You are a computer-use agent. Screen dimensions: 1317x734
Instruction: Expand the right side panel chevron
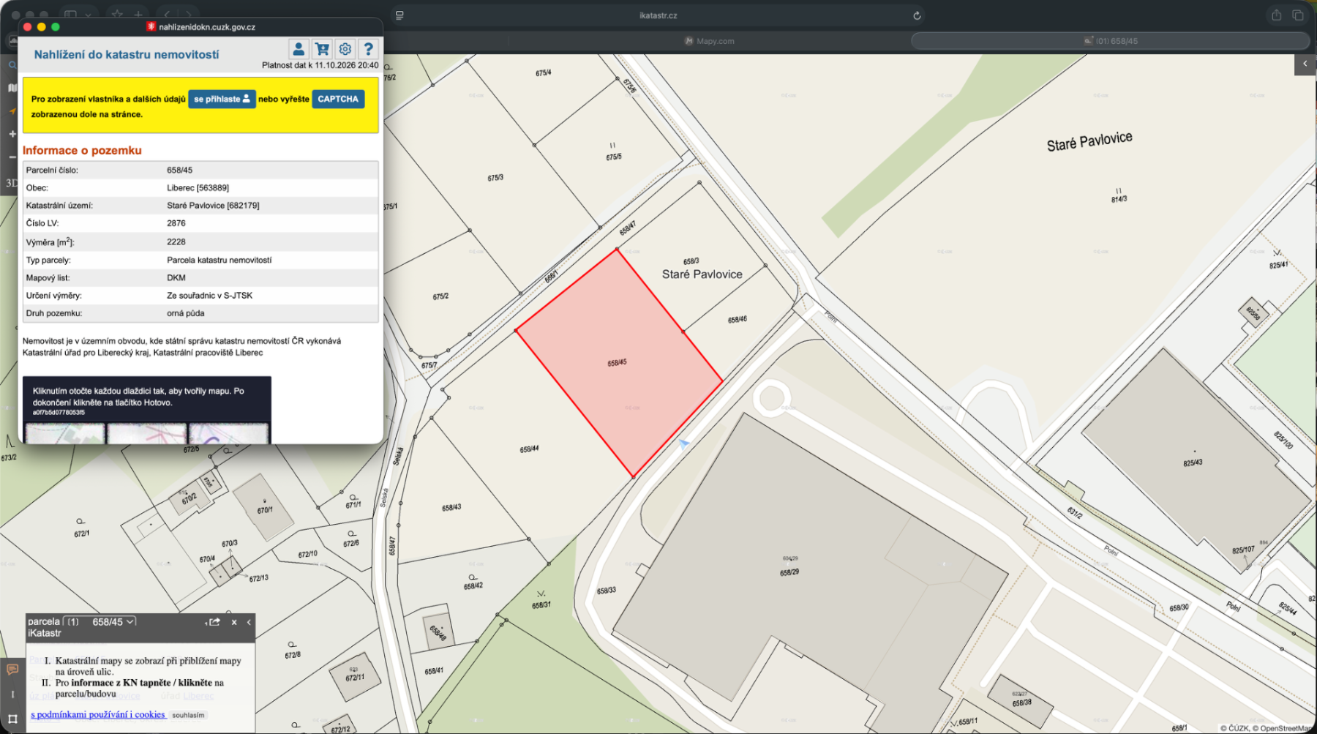(1305, 64)
